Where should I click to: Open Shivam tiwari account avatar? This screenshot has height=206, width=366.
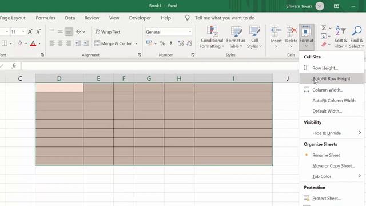pos(320,6)
